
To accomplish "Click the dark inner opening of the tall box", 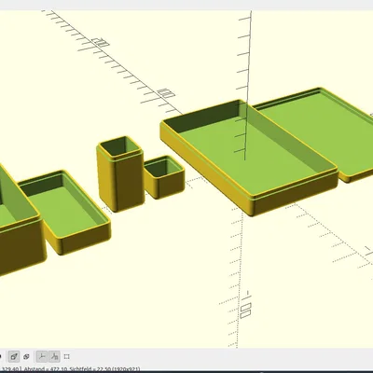I will 119,147.
